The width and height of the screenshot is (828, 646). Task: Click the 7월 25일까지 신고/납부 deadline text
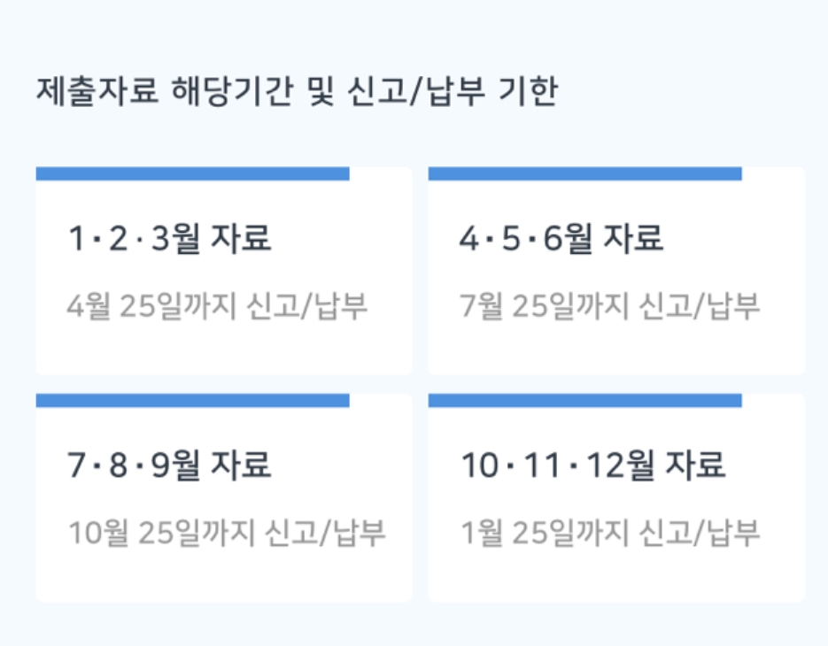pyautogui.click(x=609, y=306)
